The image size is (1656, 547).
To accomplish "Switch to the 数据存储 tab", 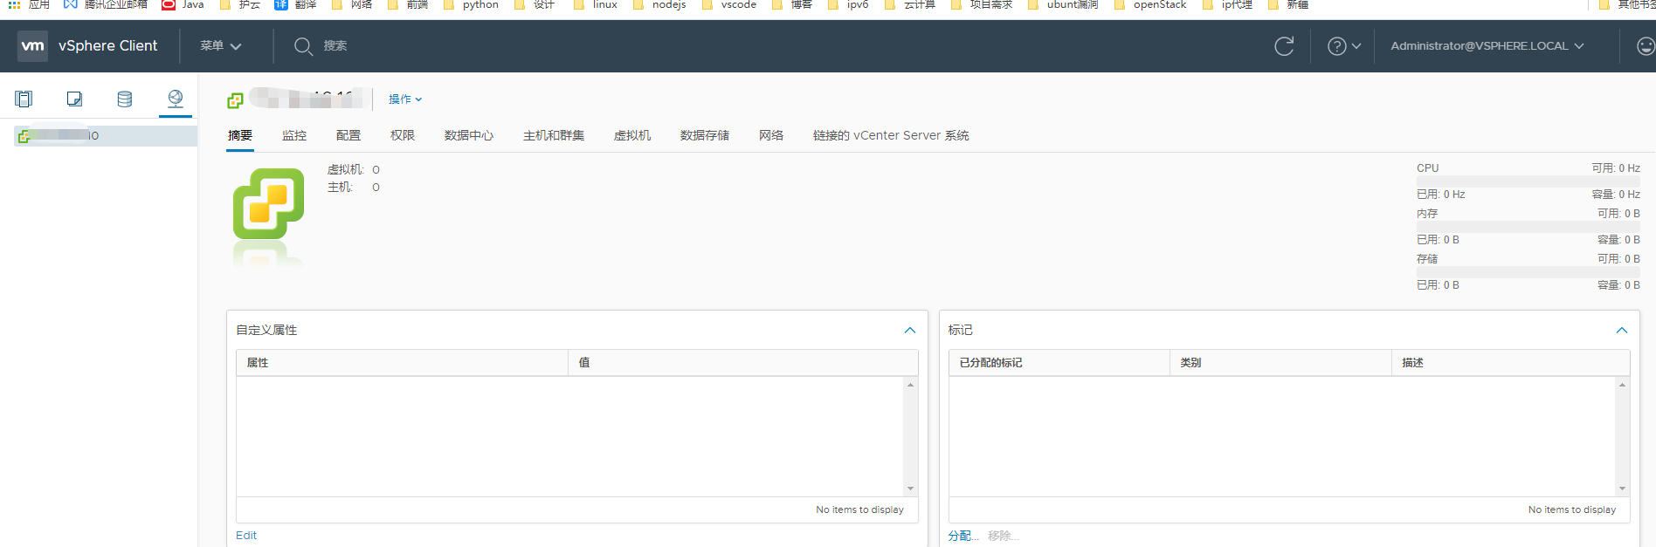I will (705, 136).
